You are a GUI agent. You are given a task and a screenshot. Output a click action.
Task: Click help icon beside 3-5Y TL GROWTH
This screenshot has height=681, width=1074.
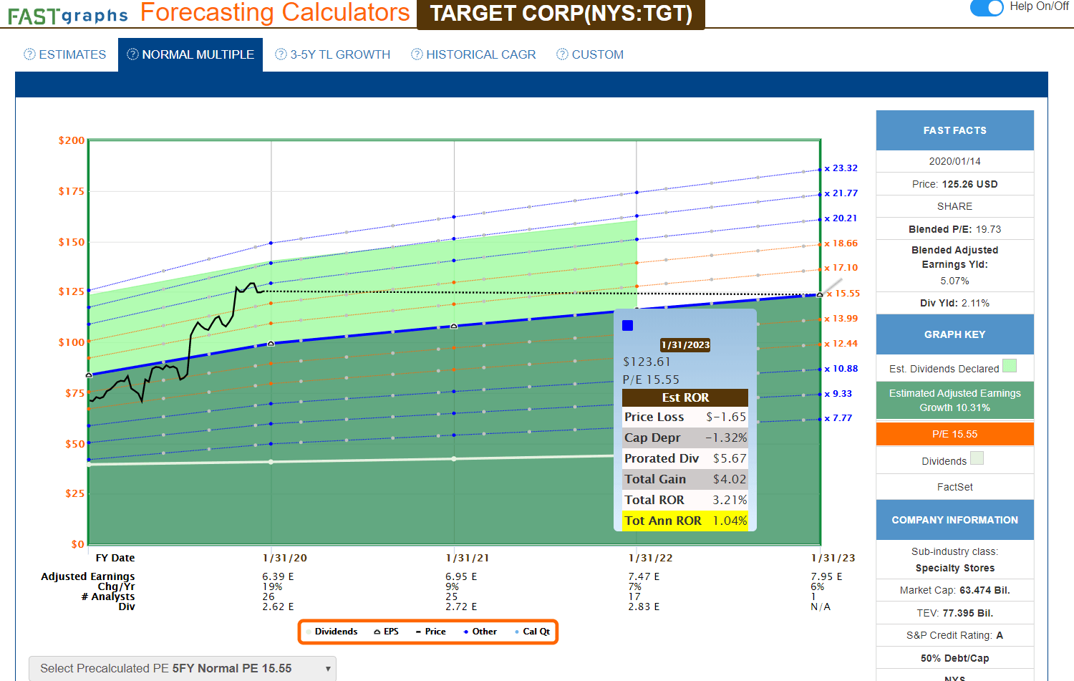point(281,54)
